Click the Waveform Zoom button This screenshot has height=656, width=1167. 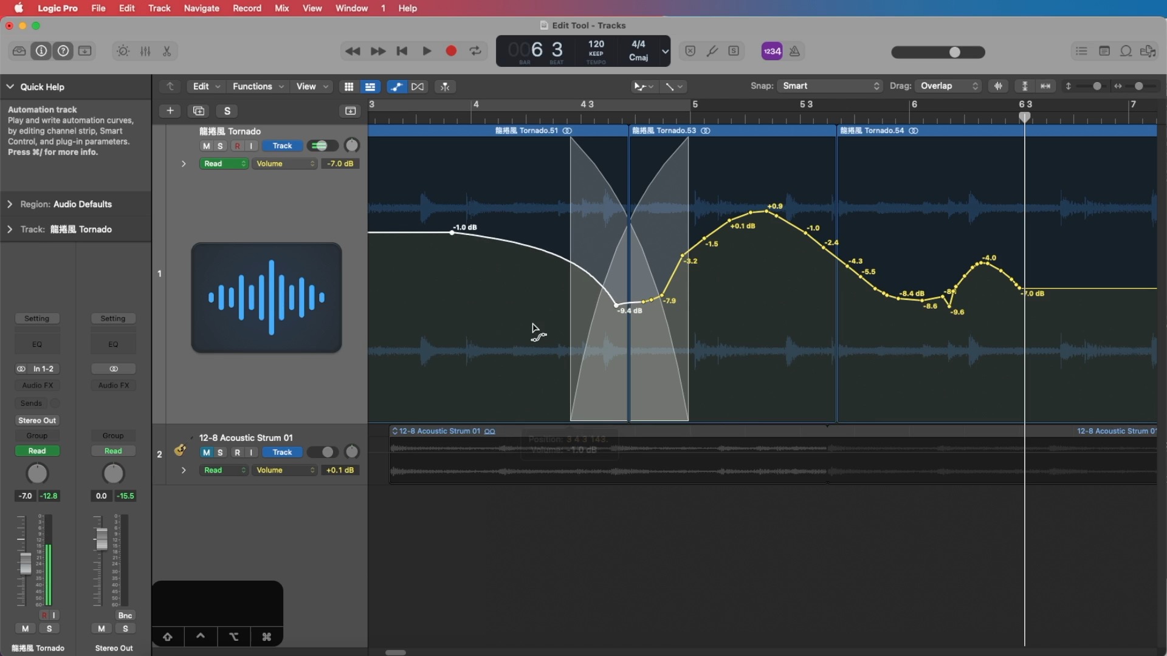pyautogui.click(x=998, y=86)
